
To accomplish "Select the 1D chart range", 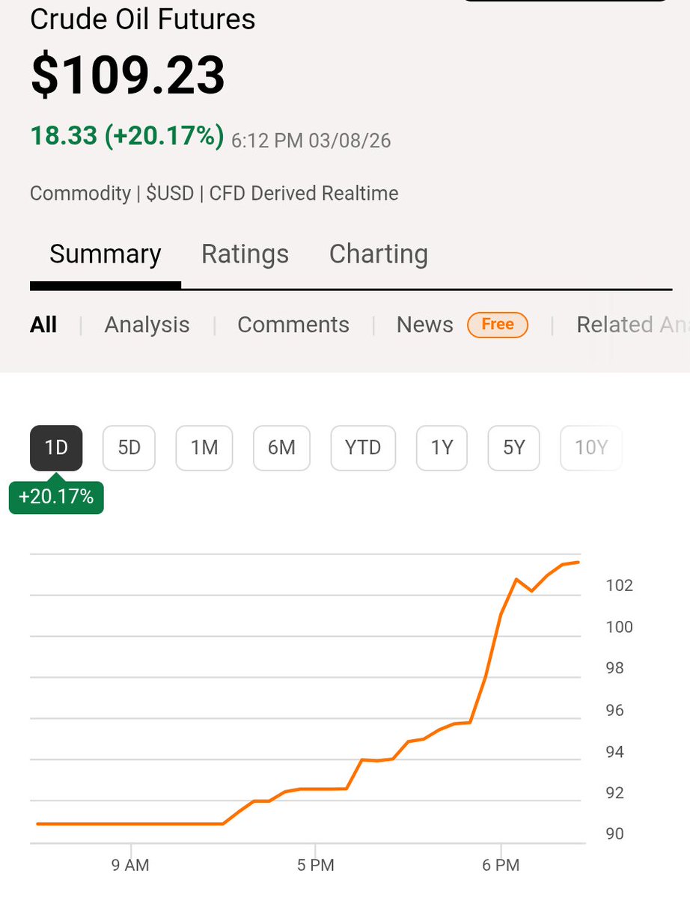I will coord(56,448).
